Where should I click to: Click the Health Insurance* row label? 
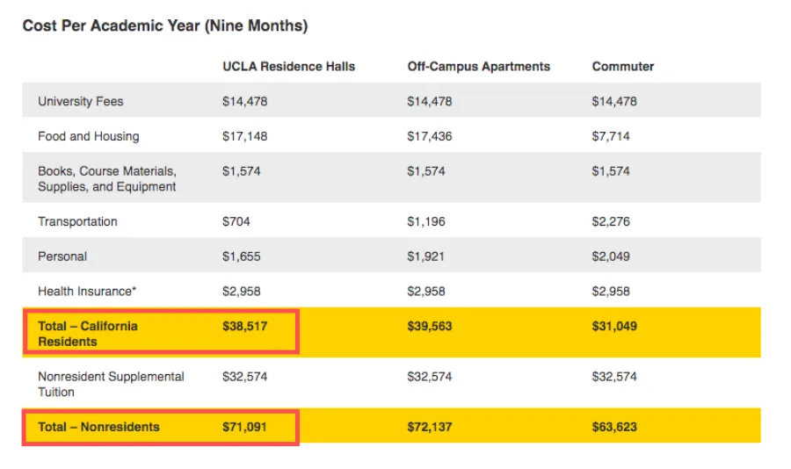87,291
